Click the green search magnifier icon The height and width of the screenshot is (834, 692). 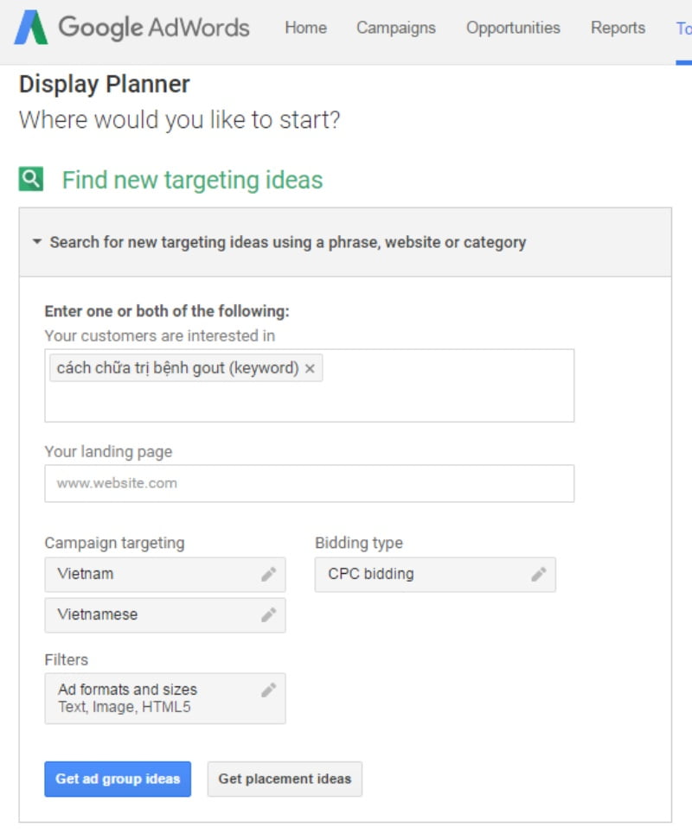click(30, 180)
